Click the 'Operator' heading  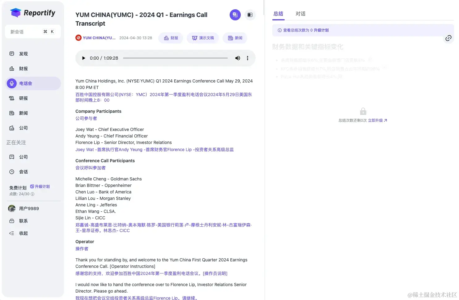tap(85, 242)
